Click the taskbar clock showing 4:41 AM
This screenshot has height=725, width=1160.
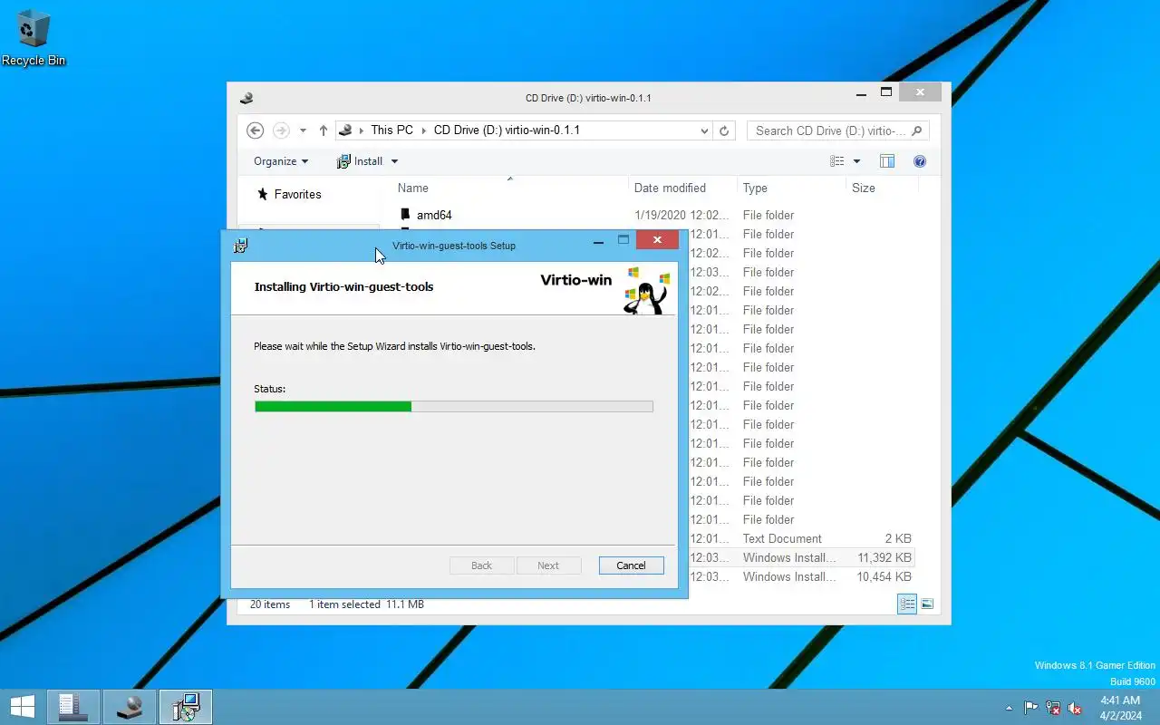click(x=1120, y=708)
